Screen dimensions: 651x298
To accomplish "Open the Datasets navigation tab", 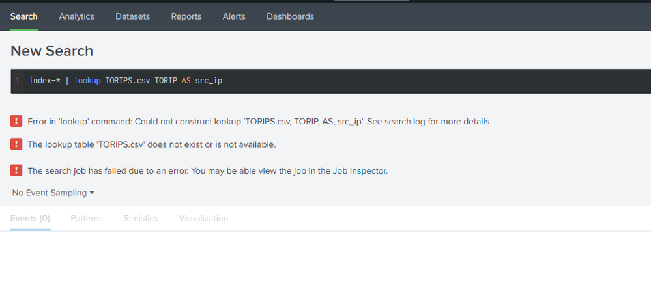I will pos(132,16).
